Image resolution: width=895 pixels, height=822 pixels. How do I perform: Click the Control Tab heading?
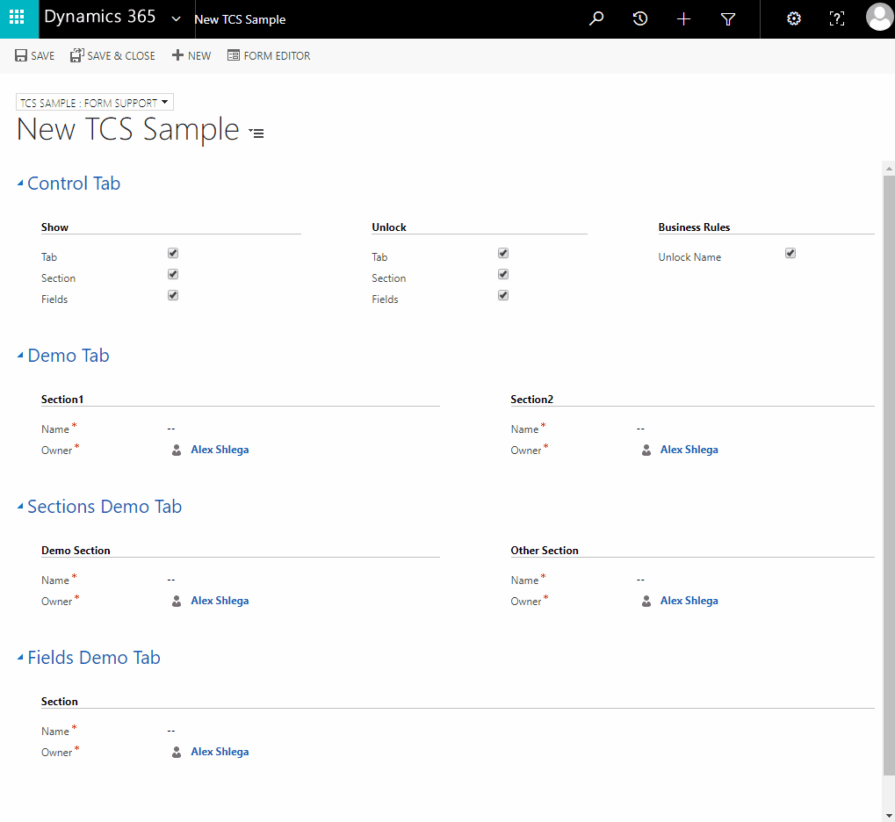point(74,184)
